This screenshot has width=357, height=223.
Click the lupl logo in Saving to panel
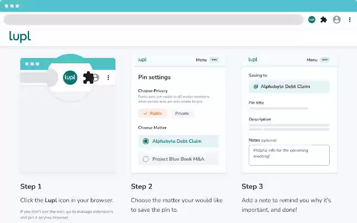tap(253, 60)
